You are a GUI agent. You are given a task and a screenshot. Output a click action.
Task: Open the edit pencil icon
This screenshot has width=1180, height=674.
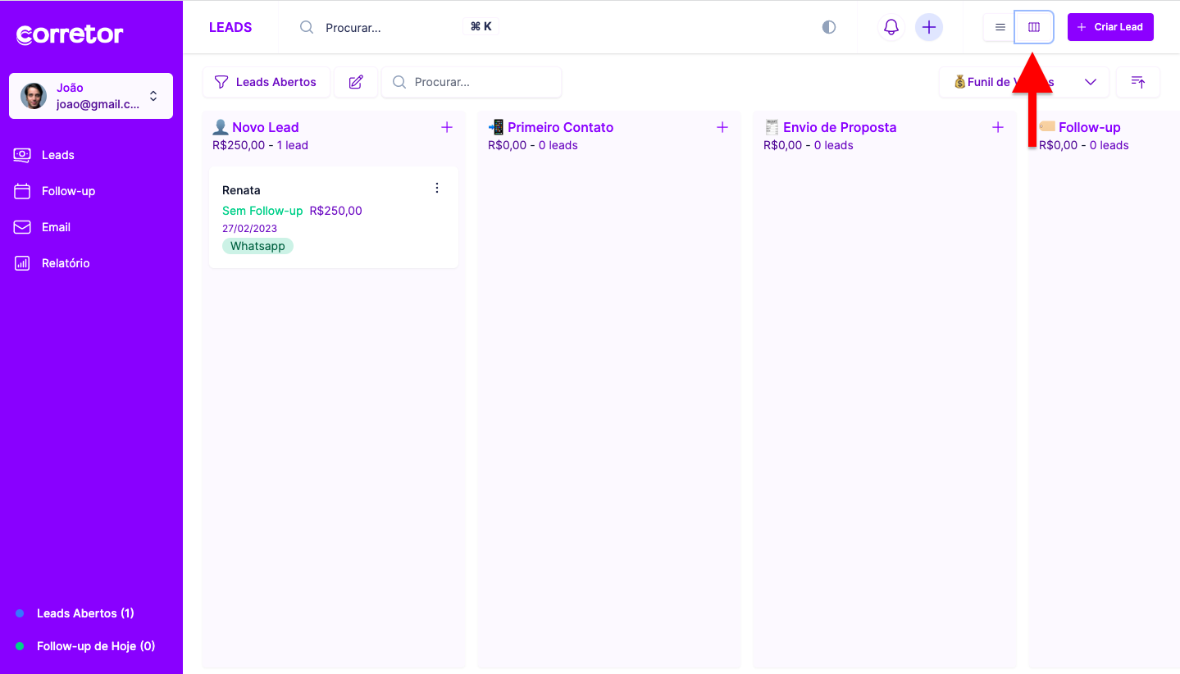pyautogui.click(x=356, y=82)
